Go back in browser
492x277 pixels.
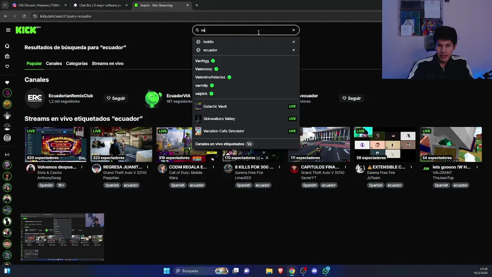[5, 16]
